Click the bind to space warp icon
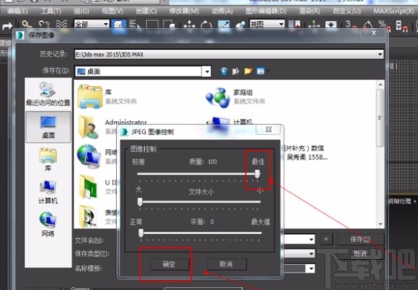Screen dimensions: 418x290 point(62,25)
